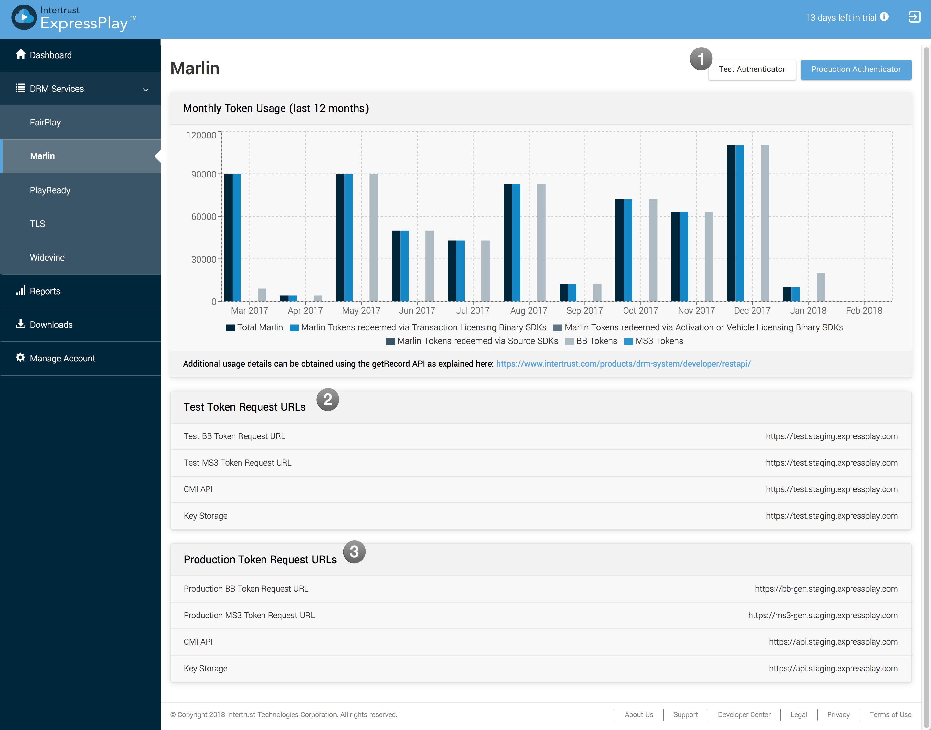Click the ms3-gen.staging production URL

(x=822, y=616)
